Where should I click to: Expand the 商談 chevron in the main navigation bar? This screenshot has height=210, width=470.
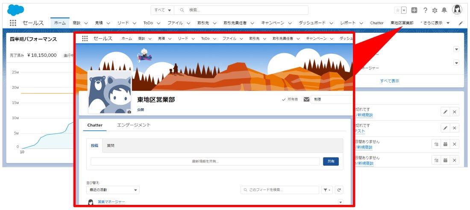[x=86, y=23]
